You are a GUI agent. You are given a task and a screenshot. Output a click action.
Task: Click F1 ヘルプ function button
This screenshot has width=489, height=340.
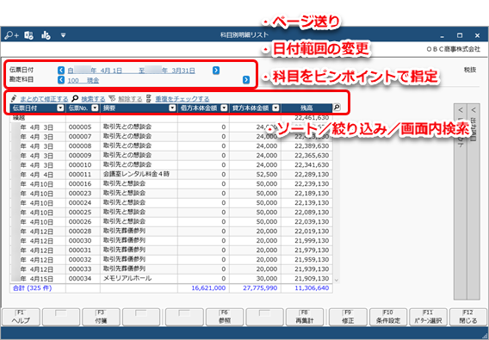tap(21, 317)
